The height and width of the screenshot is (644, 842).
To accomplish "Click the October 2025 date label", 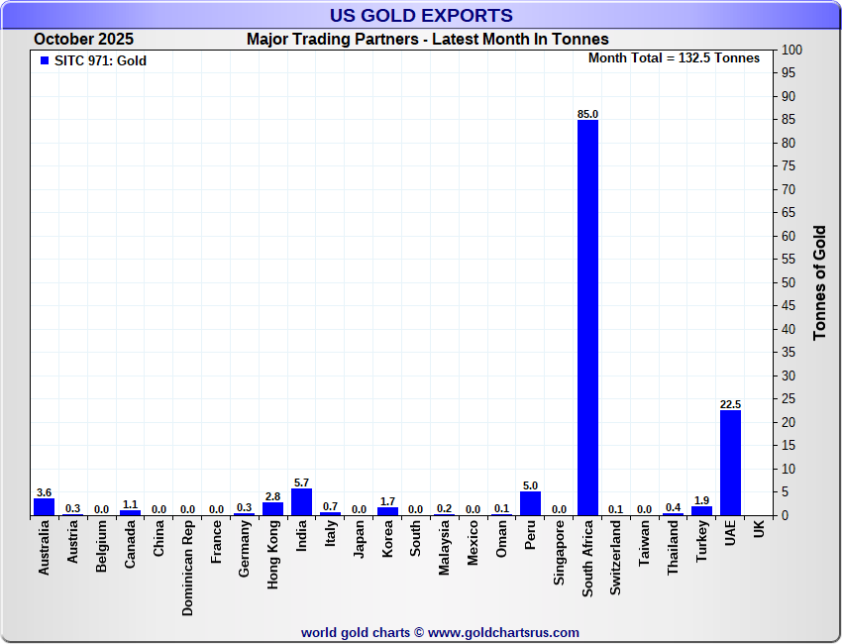I will 84,40.
